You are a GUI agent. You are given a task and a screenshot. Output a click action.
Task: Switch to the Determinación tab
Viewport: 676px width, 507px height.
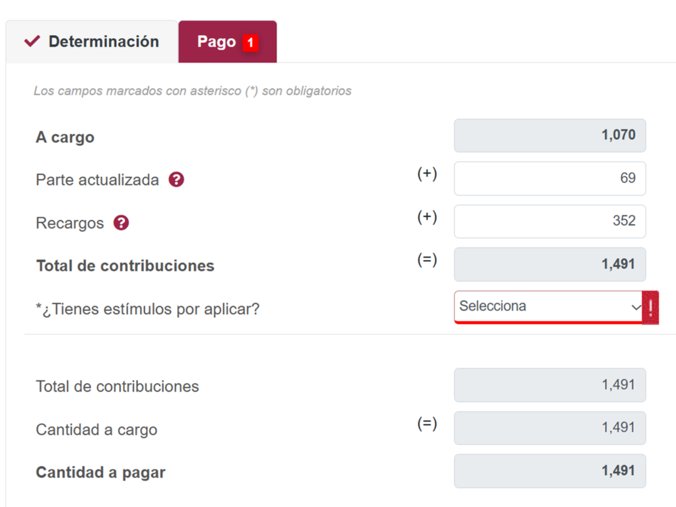pos(92,42)
